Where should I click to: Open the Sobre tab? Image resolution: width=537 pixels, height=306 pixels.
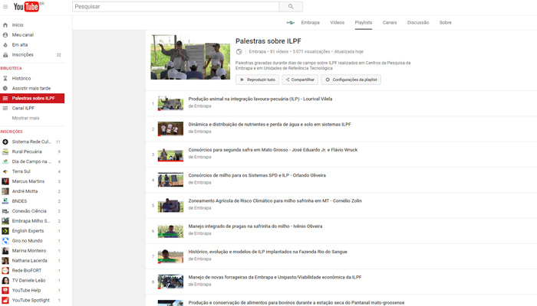pos(445,23)
